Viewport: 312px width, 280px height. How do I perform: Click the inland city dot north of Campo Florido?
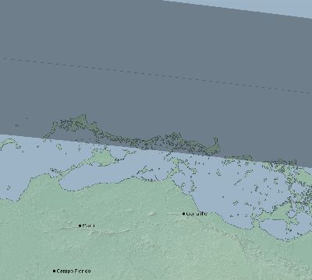pyautogui.click(x=80, y=226)
